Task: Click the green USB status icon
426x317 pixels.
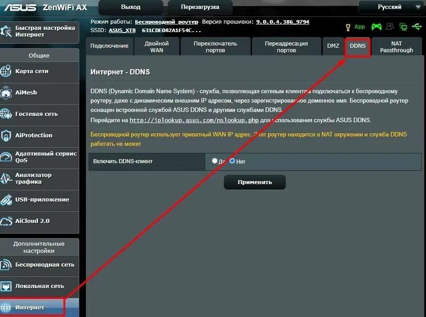Action: pyautogui.click(x=417, y=26)
